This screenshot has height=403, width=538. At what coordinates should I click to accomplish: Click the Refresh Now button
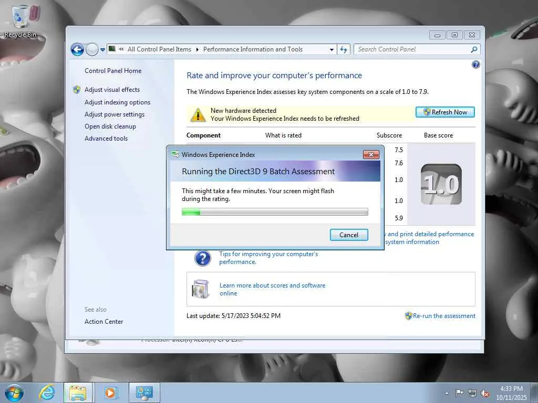pyautogui.click(x=445, y=112)
